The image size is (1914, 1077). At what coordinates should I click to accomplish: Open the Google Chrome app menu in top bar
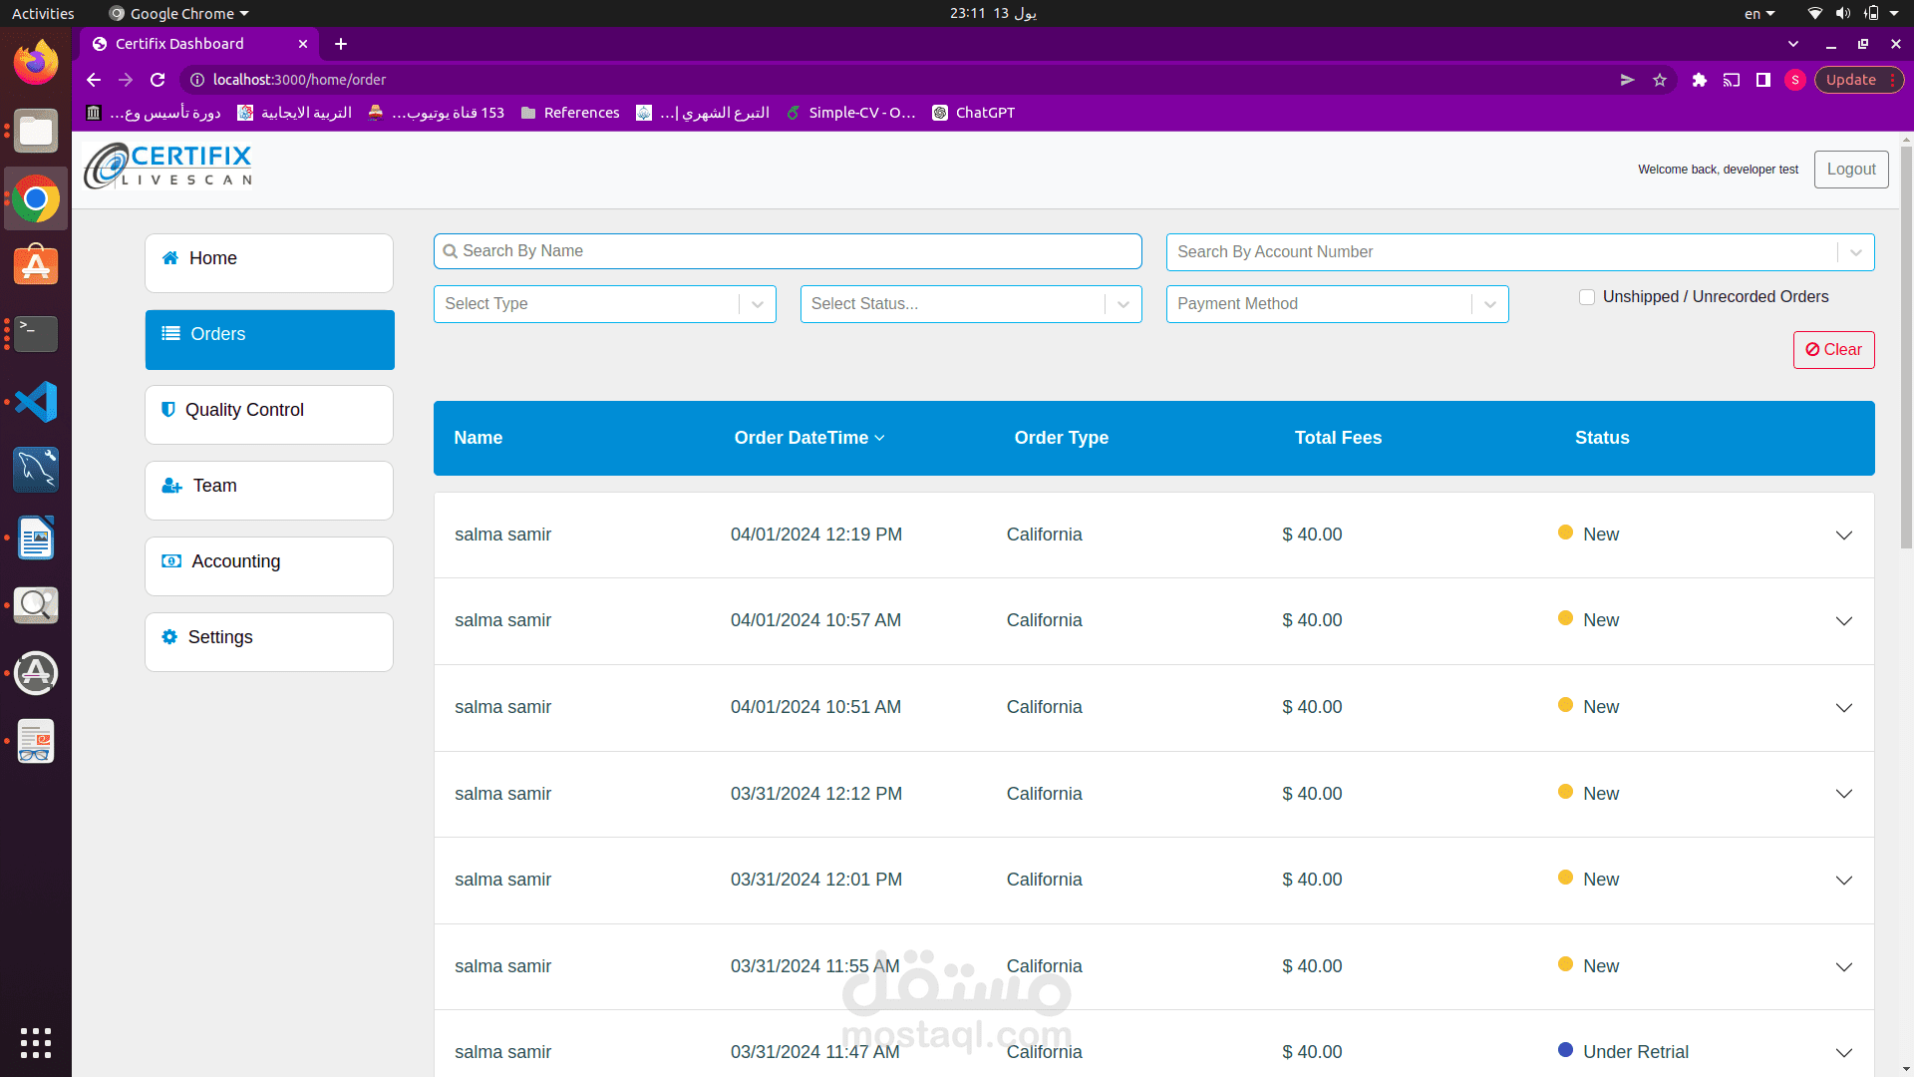[179, 13]
